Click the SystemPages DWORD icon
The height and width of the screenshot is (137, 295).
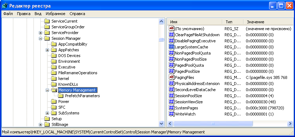click(x=171, y=108)
